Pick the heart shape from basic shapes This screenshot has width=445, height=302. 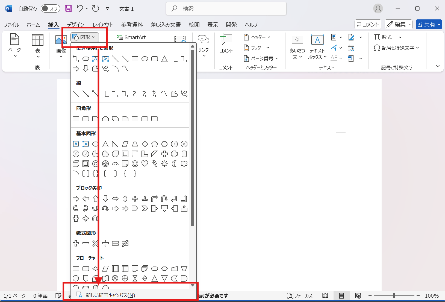(145, 164)
